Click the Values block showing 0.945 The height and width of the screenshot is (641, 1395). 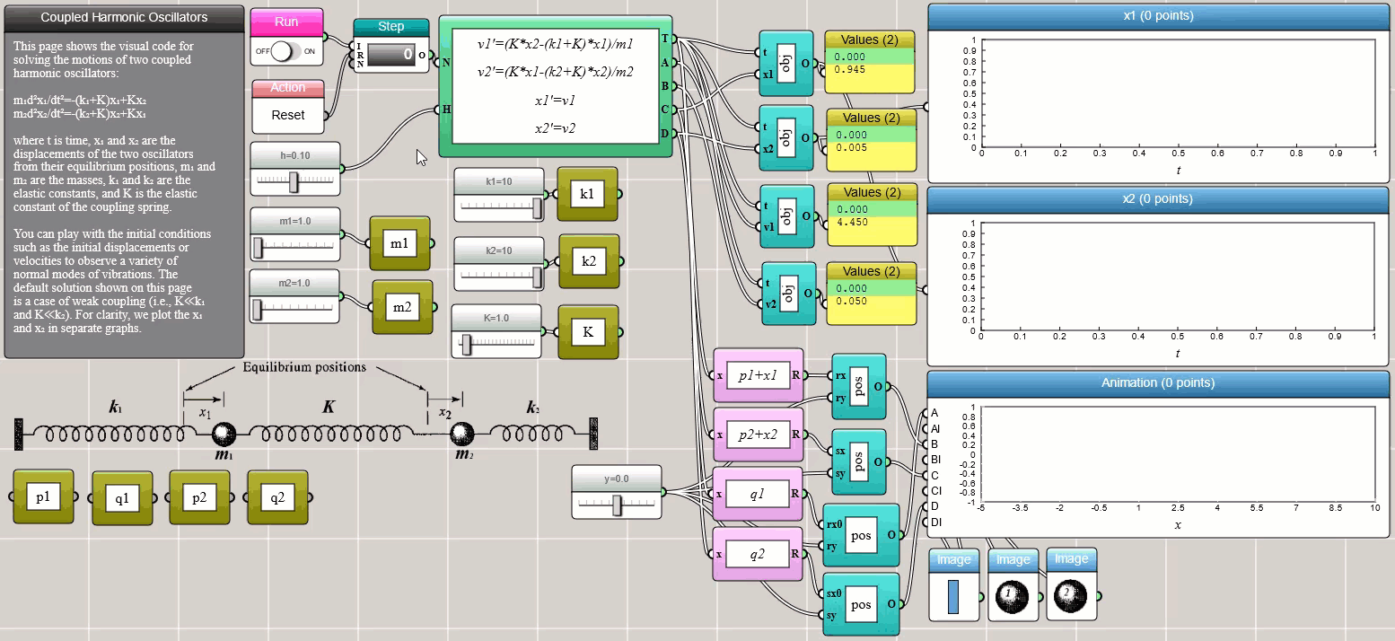click(x=869, y=62)
